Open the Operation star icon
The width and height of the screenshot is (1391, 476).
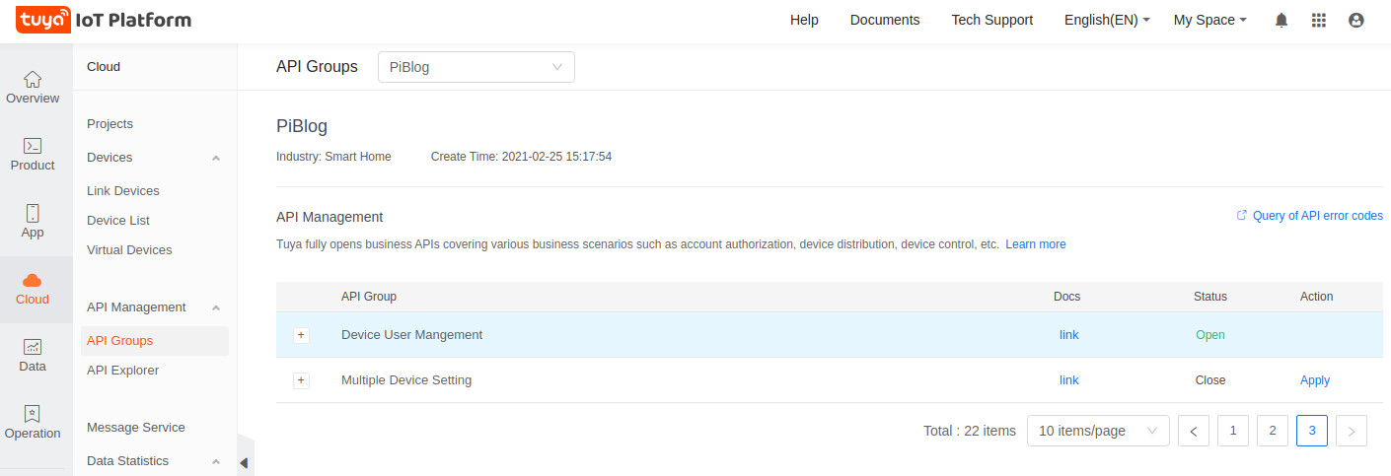point(33,414)
